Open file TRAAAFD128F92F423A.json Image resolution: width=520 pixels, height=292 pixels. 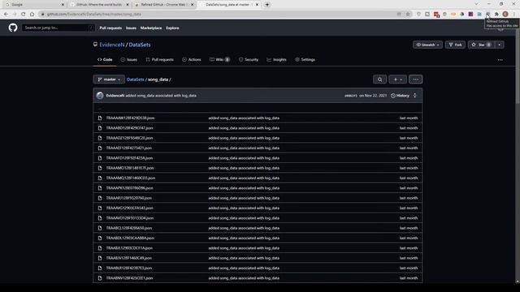coord(129,158)
